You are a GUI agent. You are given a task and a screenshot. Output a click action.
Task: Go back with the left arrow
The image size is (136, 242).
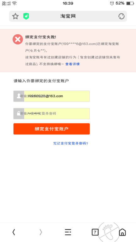click(x=14, y=232)
